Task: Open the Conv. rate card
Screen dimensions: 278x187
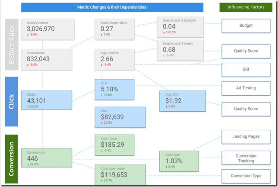Action: click(x=179, y=161)
